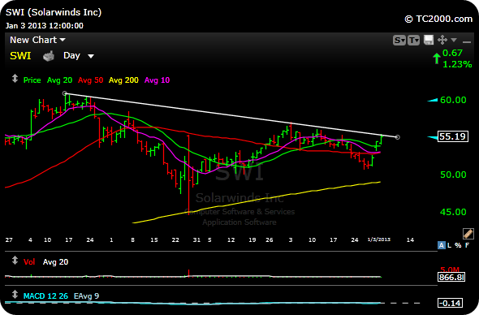The image size is (479, 315).
Task: Toggle the F scale option button
Action: [467, 245]
